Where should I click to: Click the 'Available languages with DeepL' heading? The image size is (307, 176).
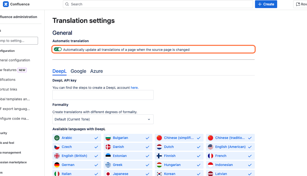coord(79,129)
